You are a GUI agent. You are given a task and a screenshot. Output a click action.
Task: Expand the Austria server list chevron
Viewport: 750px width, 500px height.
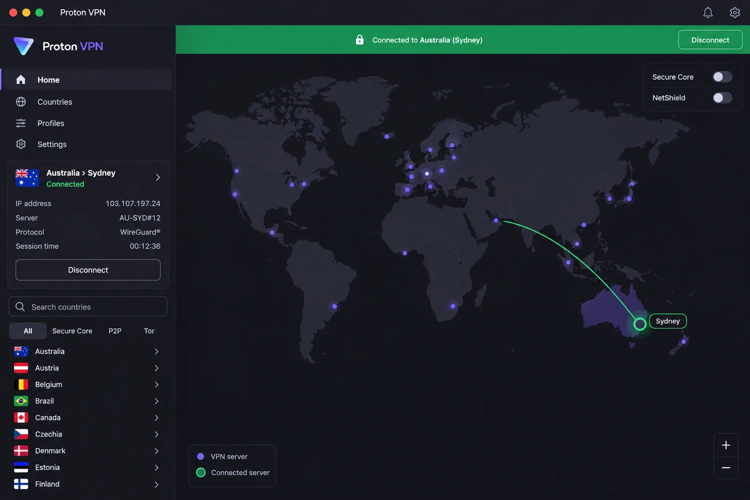[x=156, y=368]
